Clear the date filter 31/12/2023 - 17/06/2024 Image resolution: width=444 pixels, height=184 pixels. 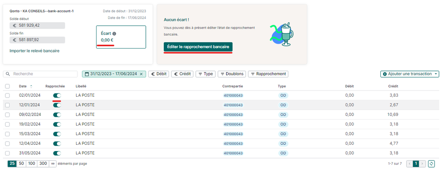(x=141, y=74)
